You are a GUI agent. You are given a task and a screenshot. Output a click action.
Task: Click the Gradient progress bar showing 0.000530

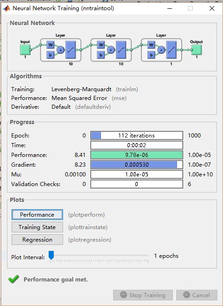pos(137,165)
